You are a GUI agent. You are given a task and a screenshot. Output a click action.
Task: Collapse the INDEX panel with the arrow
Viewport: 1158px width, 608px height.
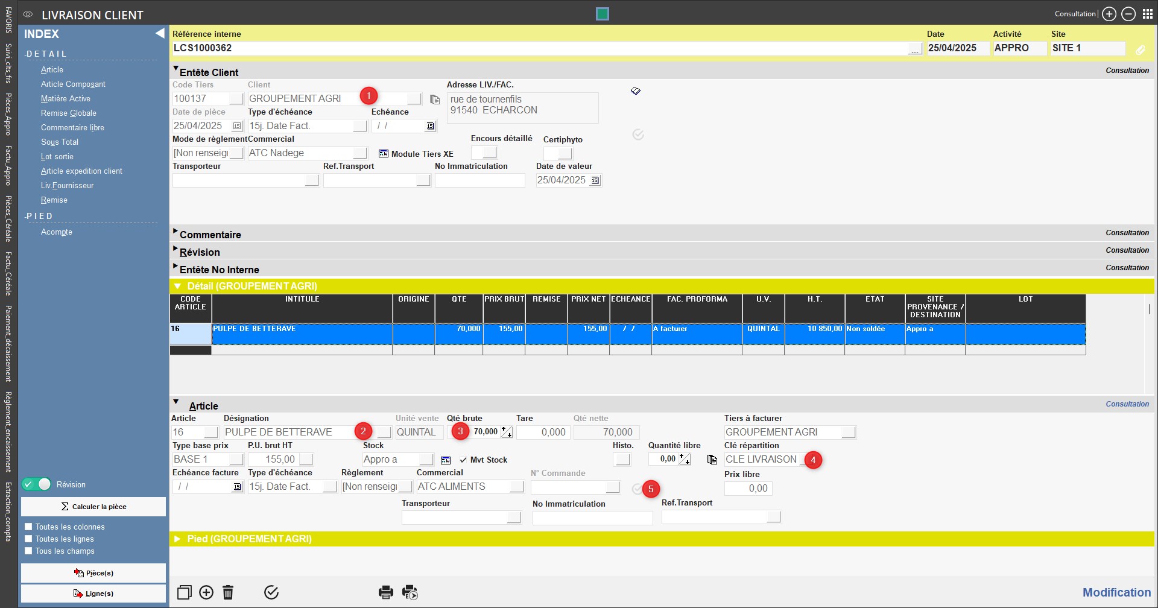[x=160, y=34]
